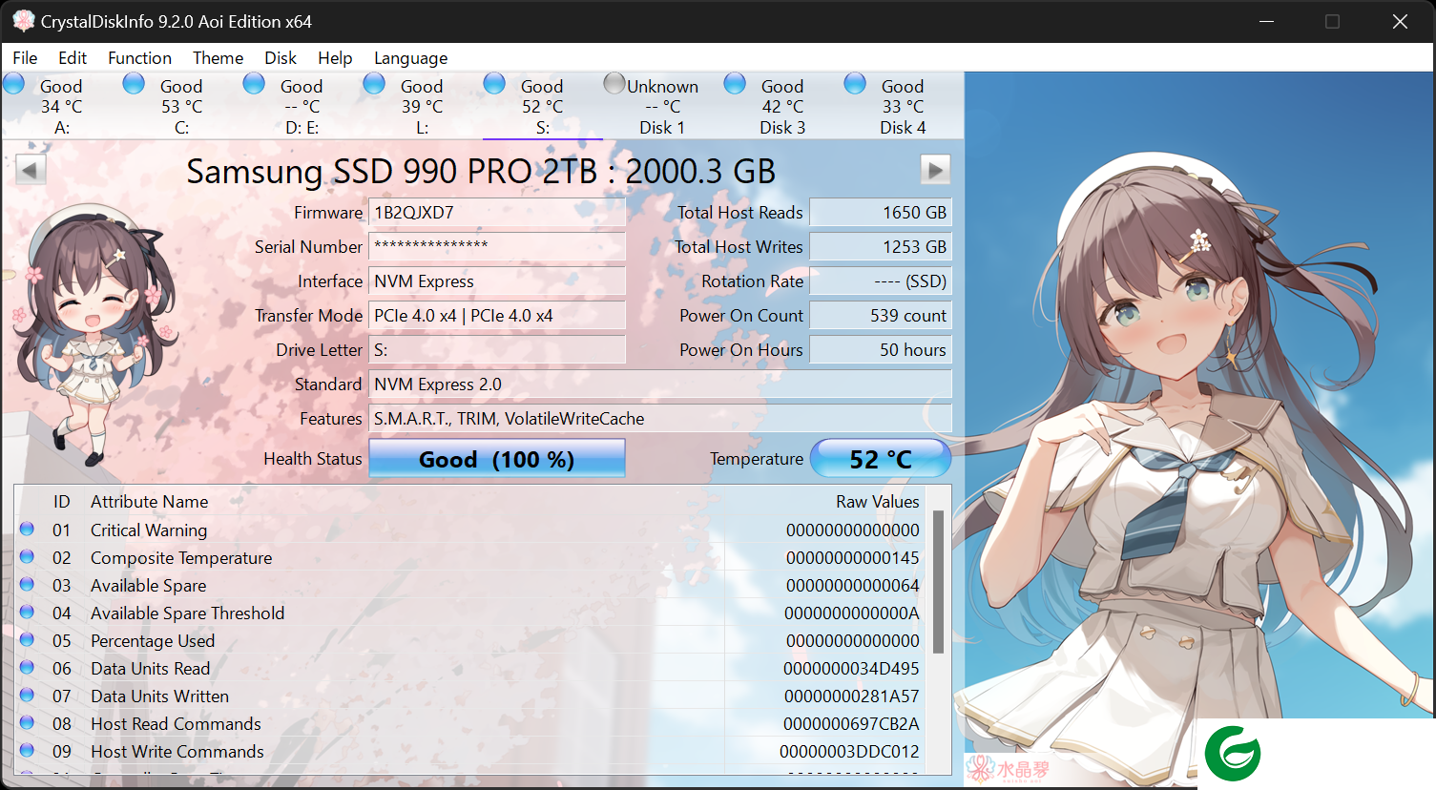Click the Features S.M.A.R.T., TRIM field
The image size is (1436, 790).
pos(660,419)
